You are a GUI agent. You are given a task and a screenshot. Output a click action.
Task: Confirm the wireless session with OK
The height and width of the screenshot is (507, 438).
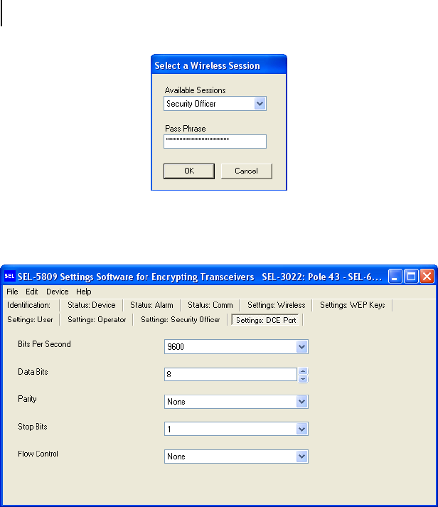[x=189, y=171]
